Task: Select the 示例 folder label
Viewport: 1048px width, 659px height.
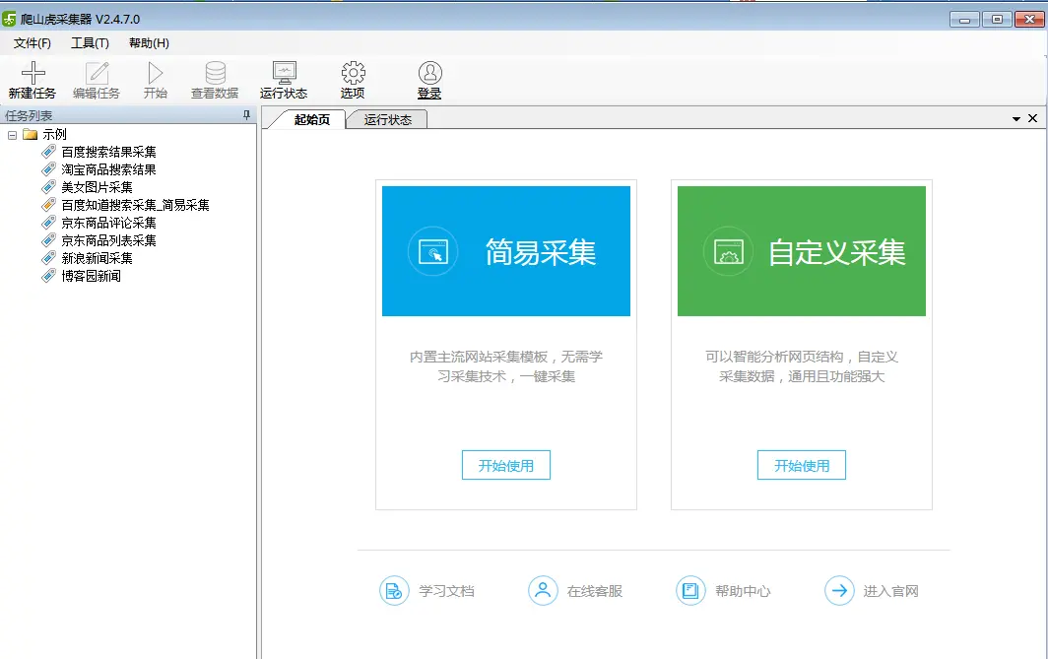Action: (54, 134)
